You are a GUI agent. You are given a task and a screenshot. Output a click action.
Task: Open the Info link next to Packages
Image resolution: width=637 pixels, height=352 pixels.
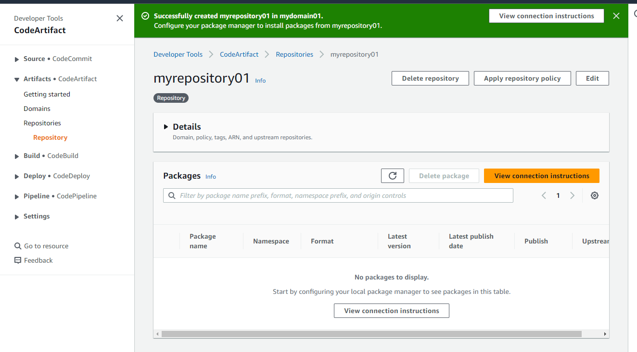click(x=211, y=177)
